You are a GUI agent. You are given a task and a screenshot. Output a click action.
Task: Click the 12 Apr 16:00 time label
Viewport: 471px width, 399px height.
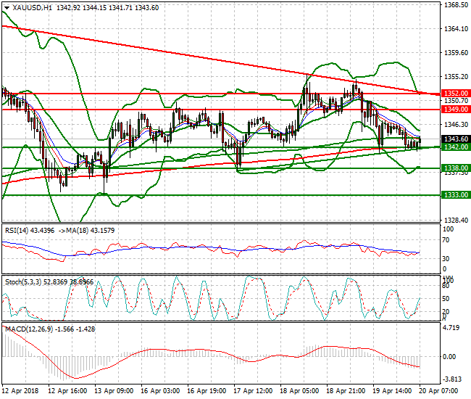(67, 391)
